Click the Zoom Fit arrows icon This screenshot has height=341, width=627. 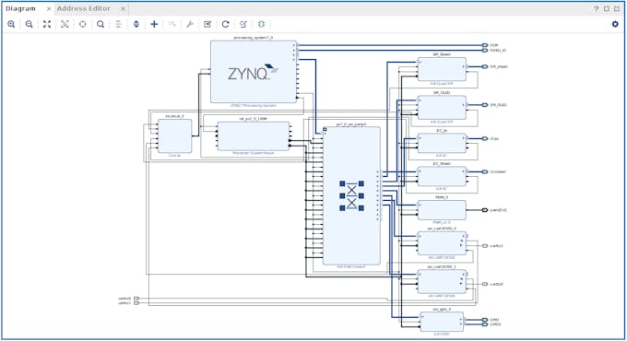47,24
